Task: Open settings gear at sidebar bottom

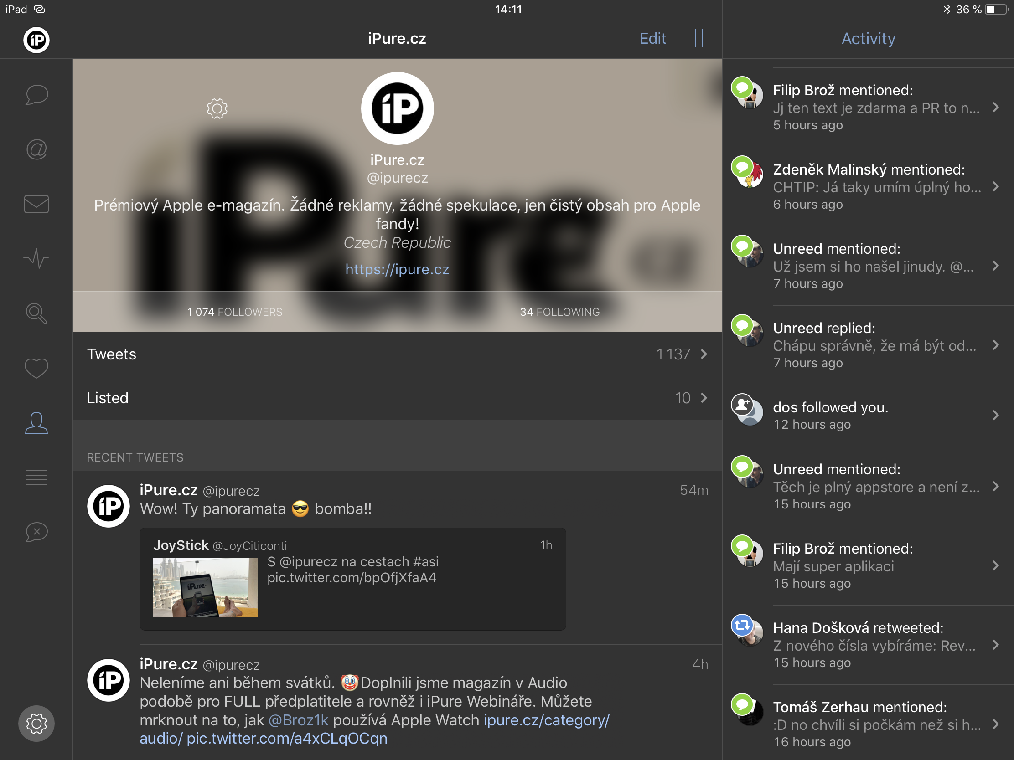Action: [36, 724]
